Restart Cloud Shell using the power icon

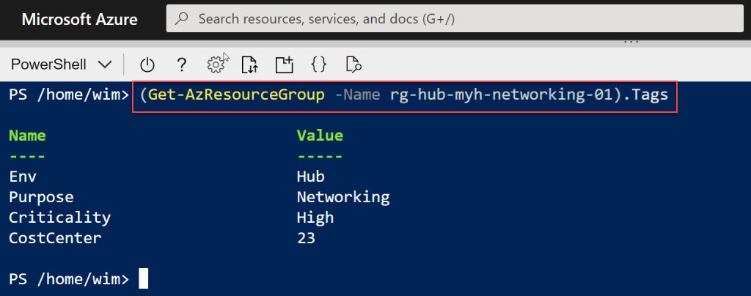(x=147, y=64)
